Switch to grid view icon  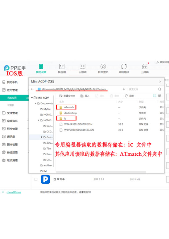pos(160,96)
